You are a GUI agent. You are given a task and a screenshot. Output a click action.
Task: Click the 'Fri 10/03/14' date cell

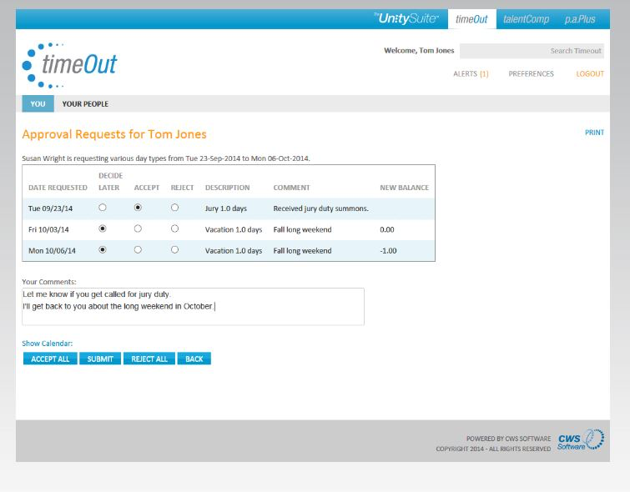click(x=48, y=229)
